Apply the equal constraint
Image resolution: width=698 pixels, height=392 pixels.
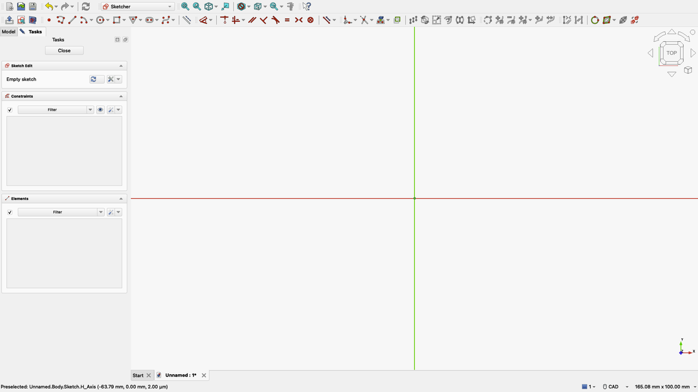pyautogui.click(x=287, y=20)
